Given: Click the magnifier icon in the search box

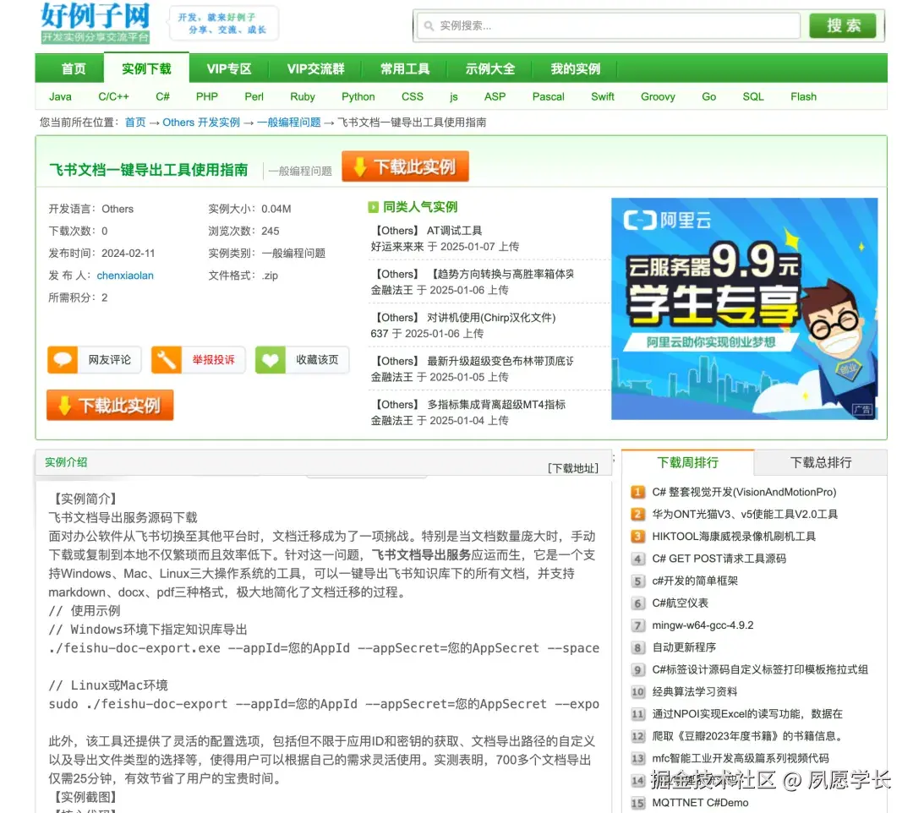Looking at the screenshot, I should click(x=428, y=26).
